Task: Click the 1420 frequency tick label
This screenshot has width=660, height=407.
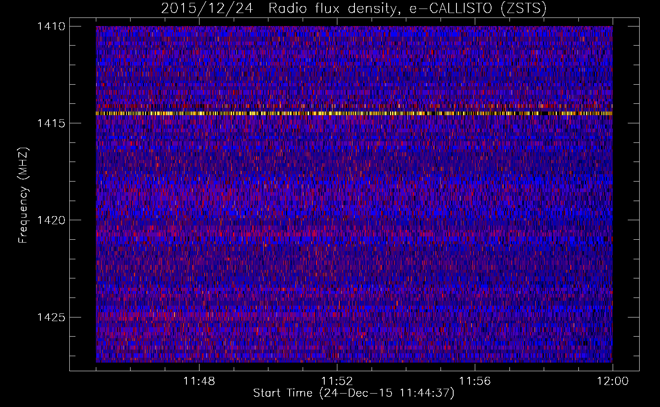Action: (51, 220)
